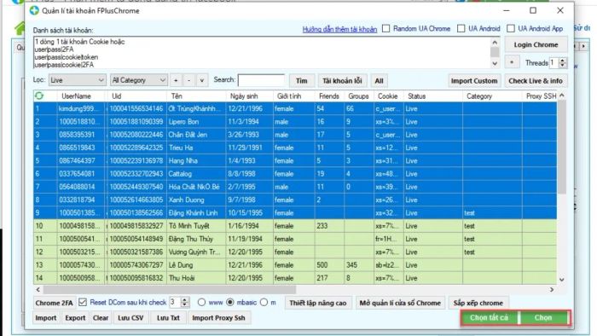The image size is (597, 336).
Task: Click Check Live & info button
Action: [x=536, y=81]
